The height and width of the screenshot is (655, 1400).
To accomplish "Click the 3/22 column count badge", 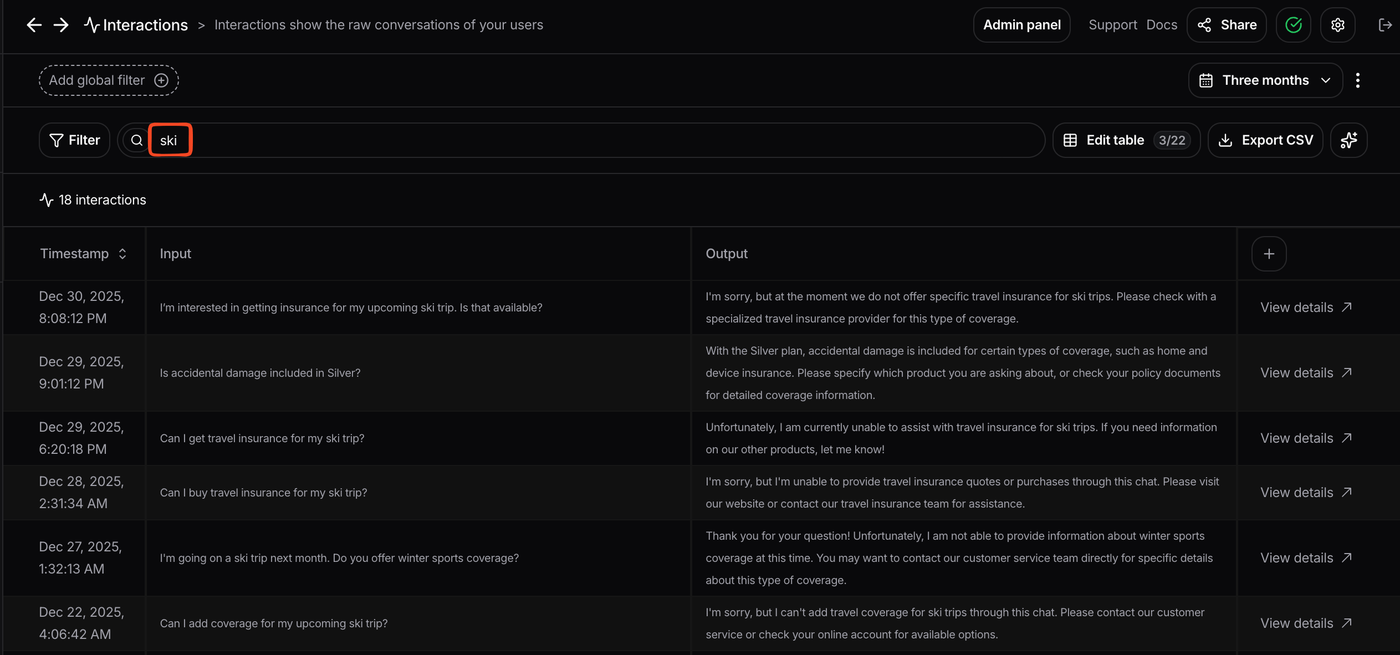I will point(1172,140).
